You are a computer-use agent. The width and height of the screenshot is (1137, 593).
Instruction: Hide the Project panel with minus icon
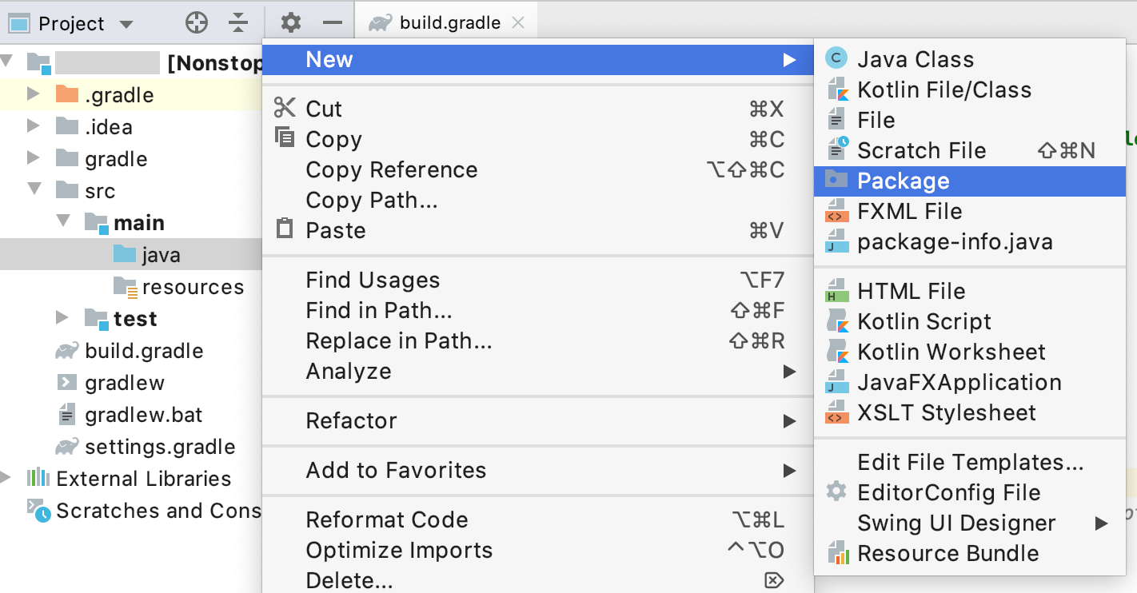[333, 23]
